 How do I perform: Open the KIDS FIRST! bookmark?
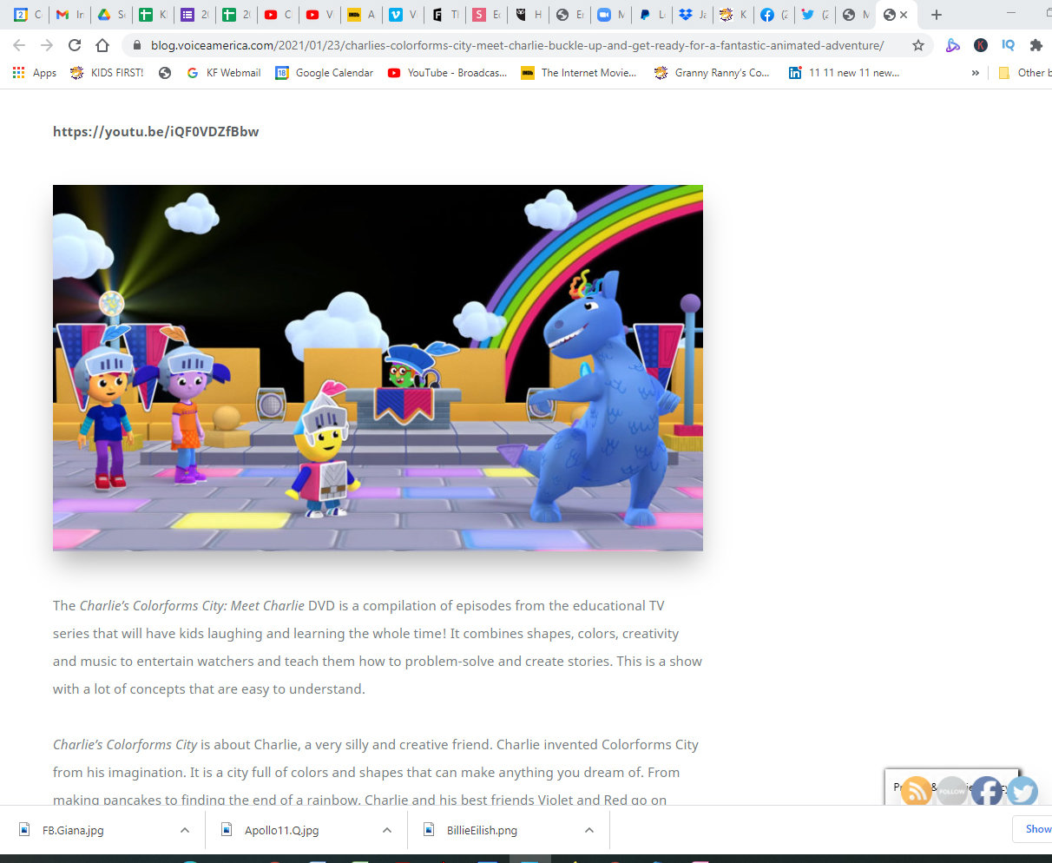point(107,73)
